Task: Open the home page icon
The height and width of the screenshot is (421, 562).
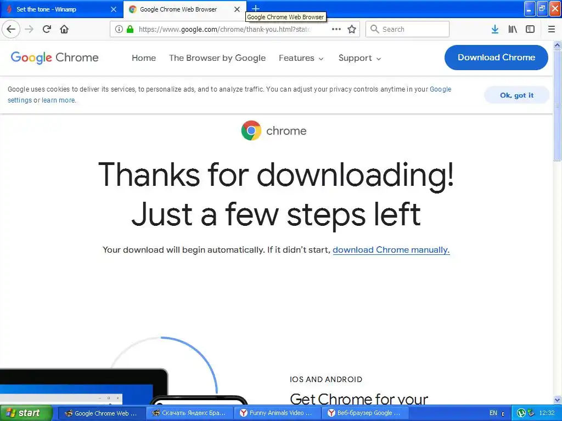Action: pyautogui.click(x=64, y=29)
